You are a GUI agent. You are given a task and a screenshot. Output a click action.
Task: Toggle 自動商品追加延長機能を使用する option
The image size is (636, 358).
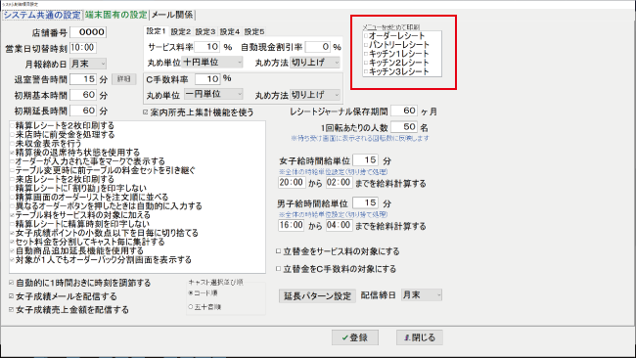[13, 250]
